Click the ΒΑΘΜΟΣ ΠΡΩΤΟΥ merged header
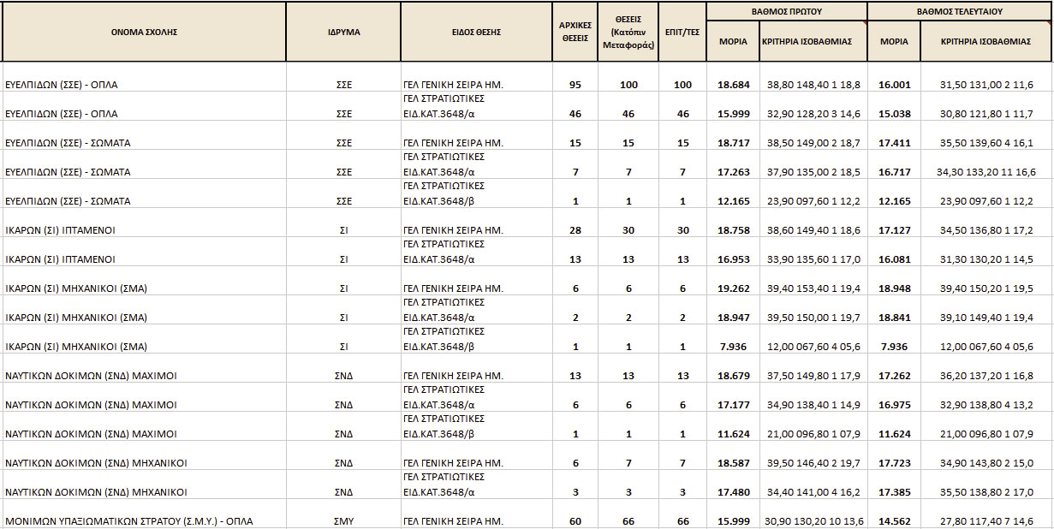This screenshot has width=1054, height=529. coord(786,12)
